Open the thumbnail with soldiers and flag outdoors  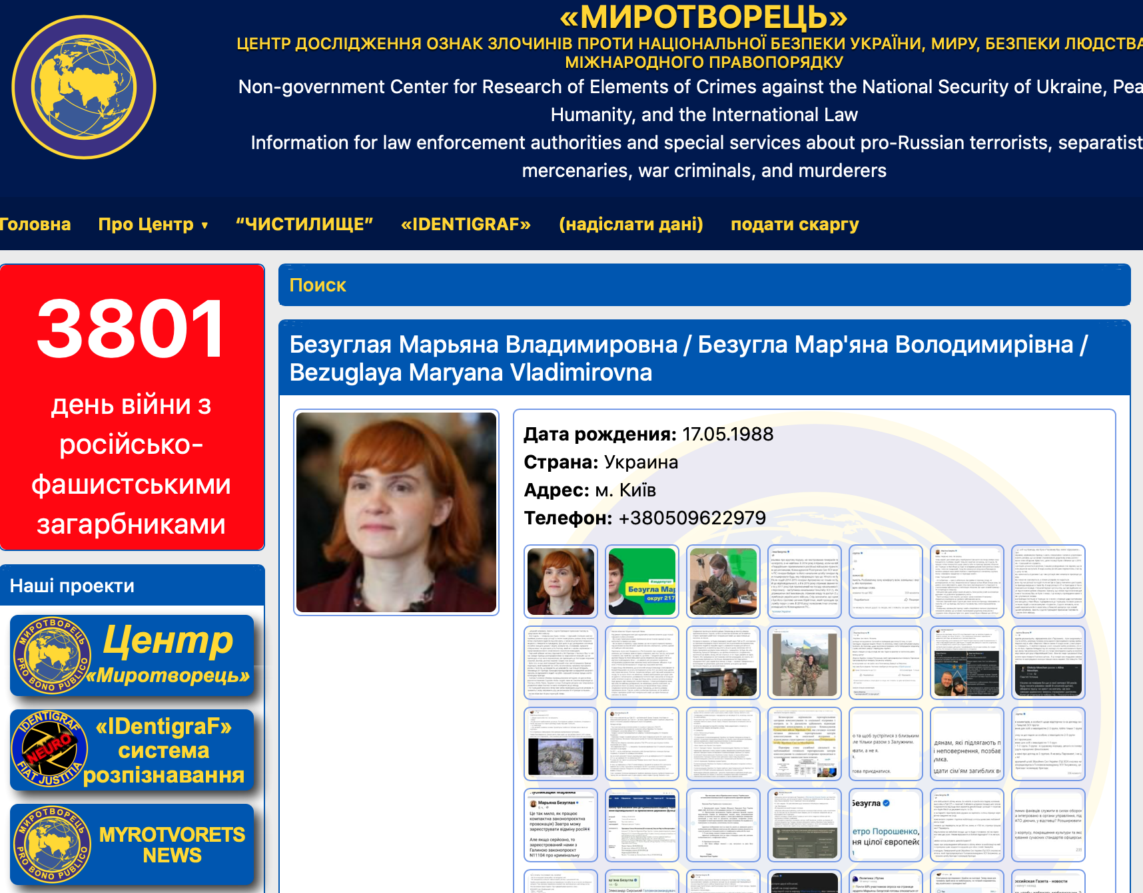805,663
